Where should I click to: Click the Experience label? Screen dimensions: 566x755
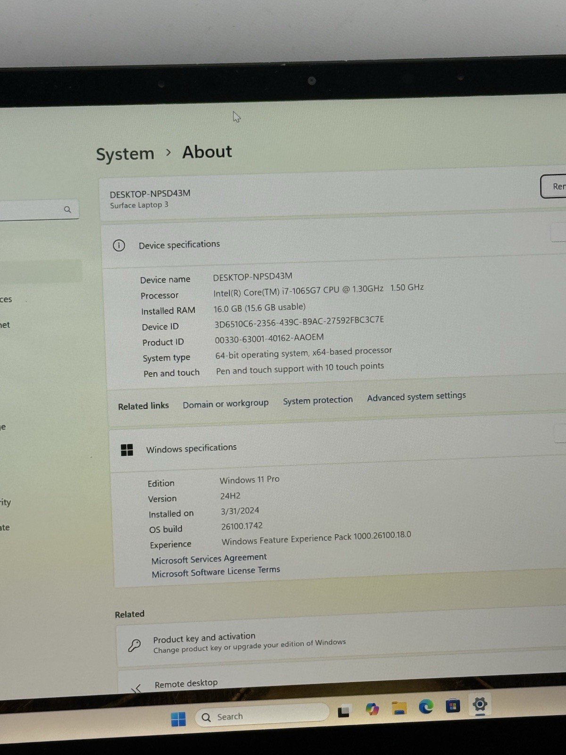[171, 545]
